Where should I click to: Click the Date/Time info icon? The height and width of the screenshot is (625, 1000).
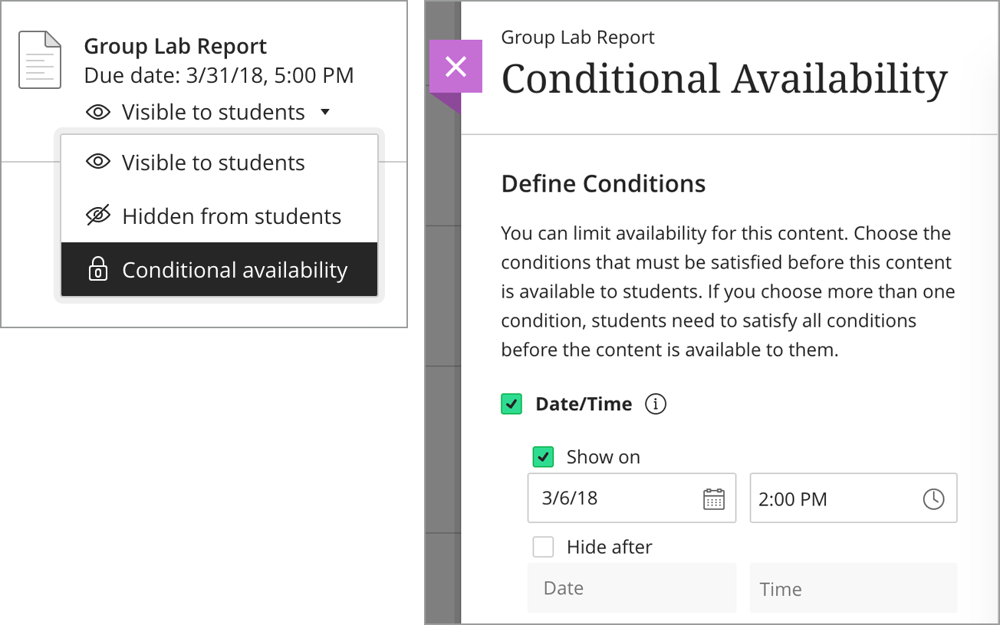[x=656, y=404]
